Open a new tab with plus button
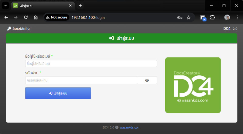Screen dimensions: 243x134 80,6
